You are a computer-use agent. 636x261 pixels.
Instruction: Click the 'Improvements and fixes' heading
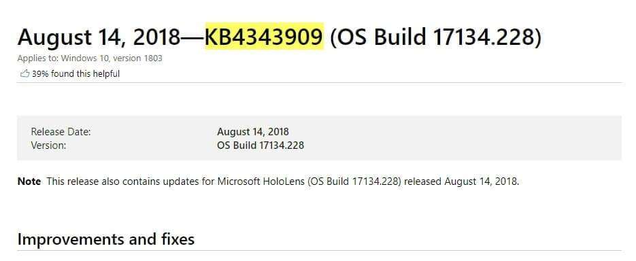[x=106, y=239]
